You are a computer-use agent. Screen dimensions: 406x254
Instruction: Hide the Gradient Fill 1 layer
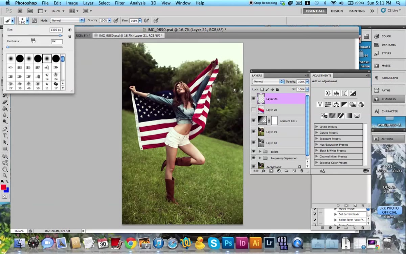[x=253, y=120]
